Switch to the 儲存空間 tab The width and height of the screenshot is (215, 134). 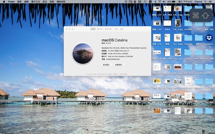coord(108,29)
